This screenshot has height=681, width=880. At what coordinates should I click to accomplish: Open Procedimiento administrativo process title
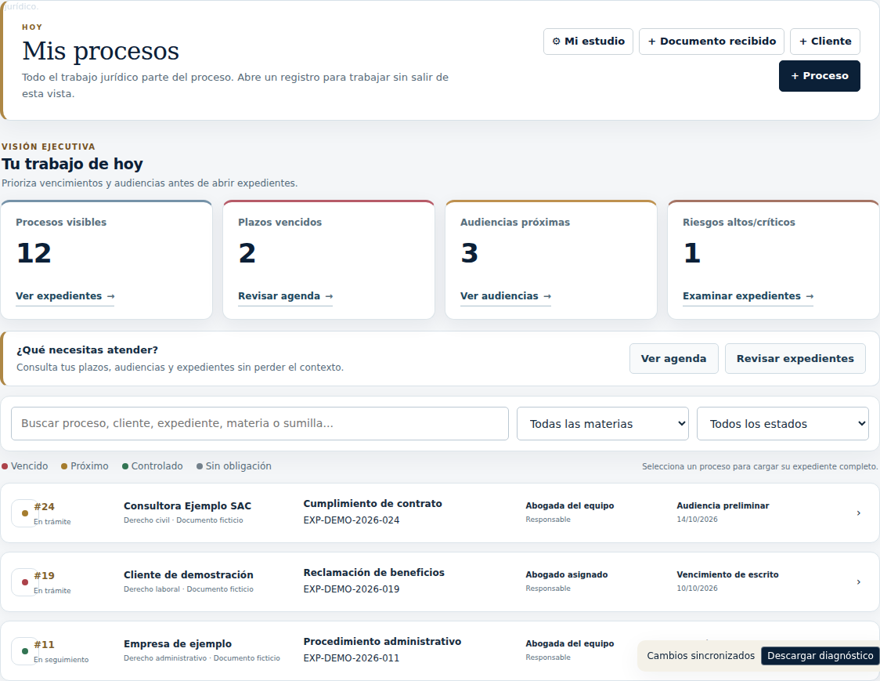click(382, 642)
